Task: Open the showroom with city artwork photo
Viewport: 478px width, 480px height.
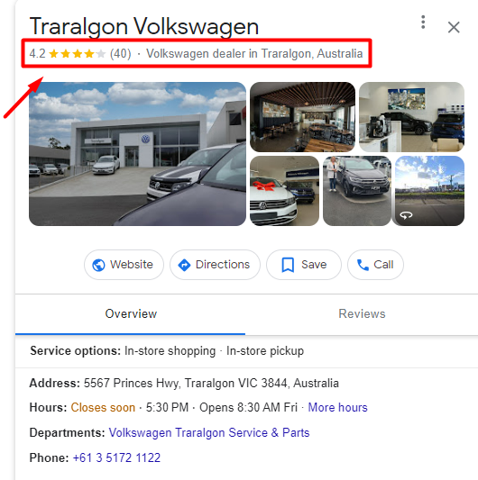Action: click(411, 117)
